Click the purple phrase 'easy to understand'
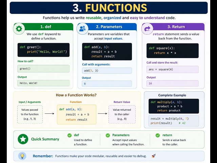 (147, 18)
